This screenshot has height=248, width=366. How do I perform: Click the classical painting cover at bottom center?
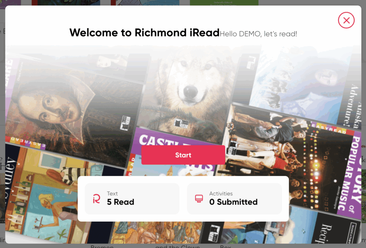159,232
